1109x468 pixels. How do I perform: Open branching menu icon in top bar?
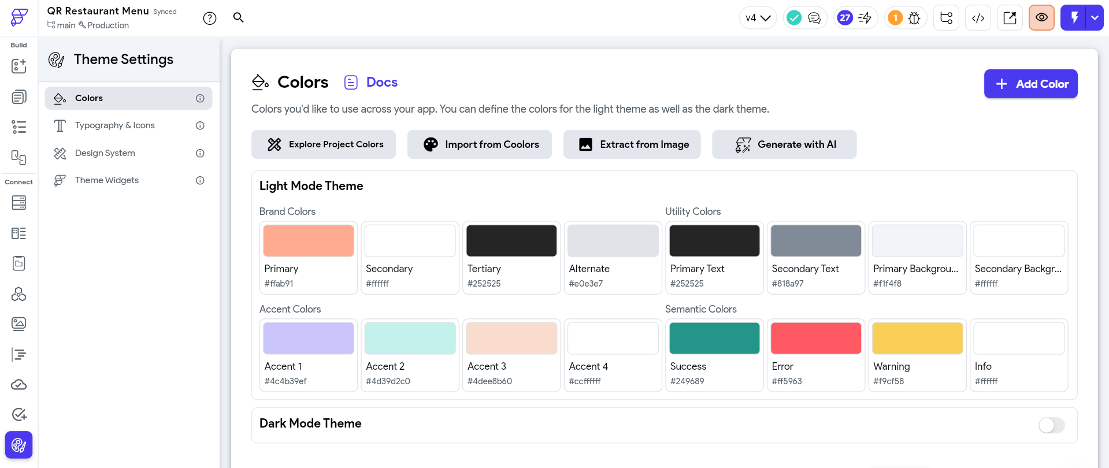tap(946, 18)
